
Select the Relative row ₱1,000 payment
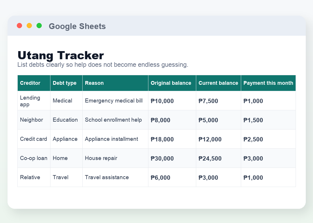[x=268, y=177]
